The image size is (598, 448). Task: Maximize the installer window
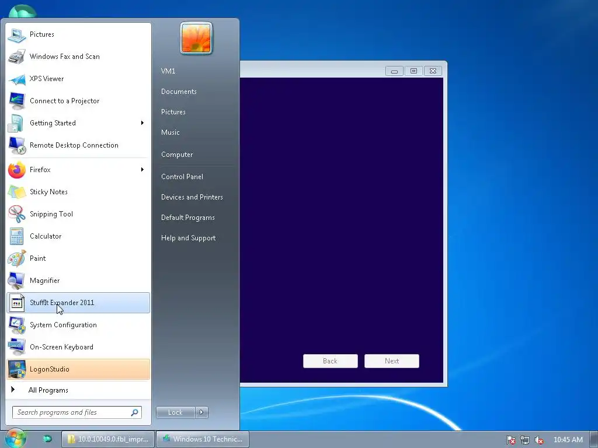[x=413, y=71]
